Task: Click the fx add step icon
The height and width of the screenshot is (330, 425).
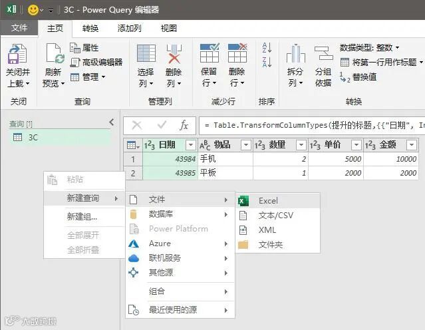Action: (184, 125)
